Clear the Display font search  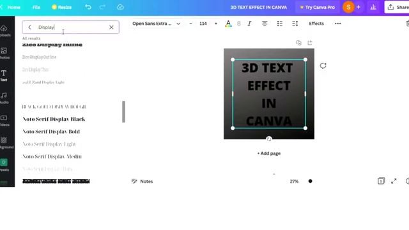pyautogui.click(x=111, y=27)
